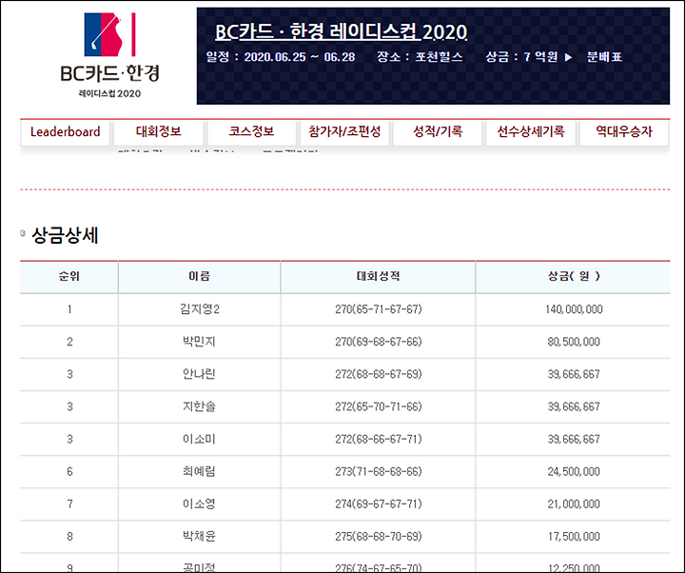This screenshot has width=685, height=573.
Task: Select player name 박민지
Action: (199, 342)
